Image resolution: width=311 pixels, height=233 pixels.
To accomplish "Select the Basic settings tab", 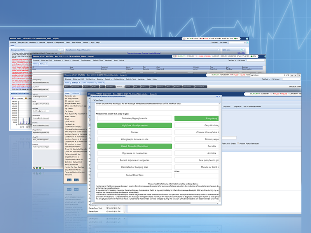I will [x=67, y=93].
